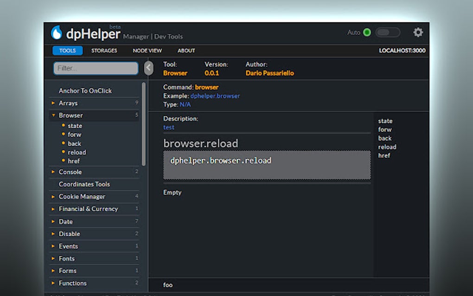Open the dphelper.browser example link
The width and height of the screenshot is (473, 296).
pos(216,96)
